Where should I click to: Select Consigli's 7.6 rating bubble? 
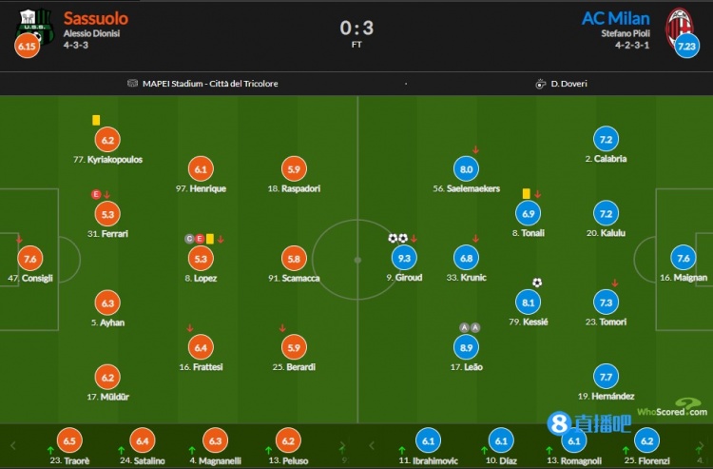(30, 259)
